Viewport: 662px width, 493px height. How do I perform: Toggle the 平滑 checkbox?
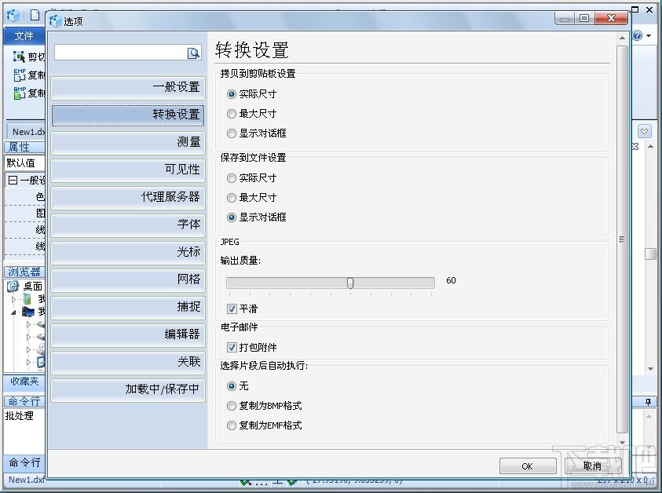(x=232, y=309)
